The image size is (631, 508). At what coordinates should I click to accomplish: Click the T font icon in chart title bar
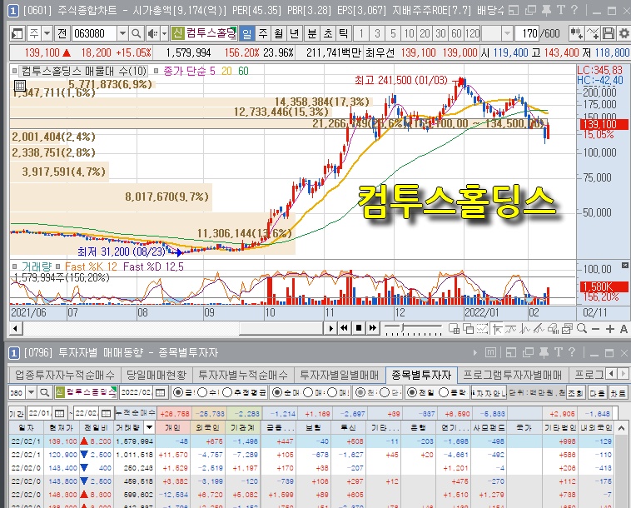(560, 10)
